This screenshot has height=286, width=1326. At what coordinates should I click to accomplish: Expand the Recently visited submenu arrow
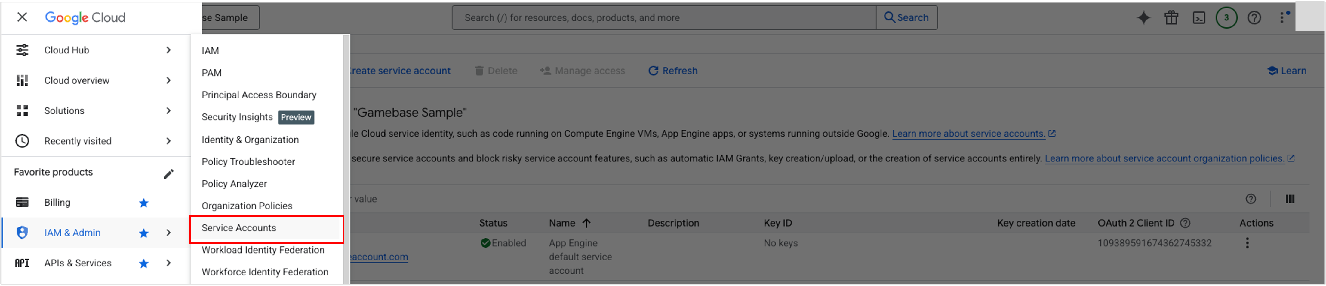tap(168, 141)
